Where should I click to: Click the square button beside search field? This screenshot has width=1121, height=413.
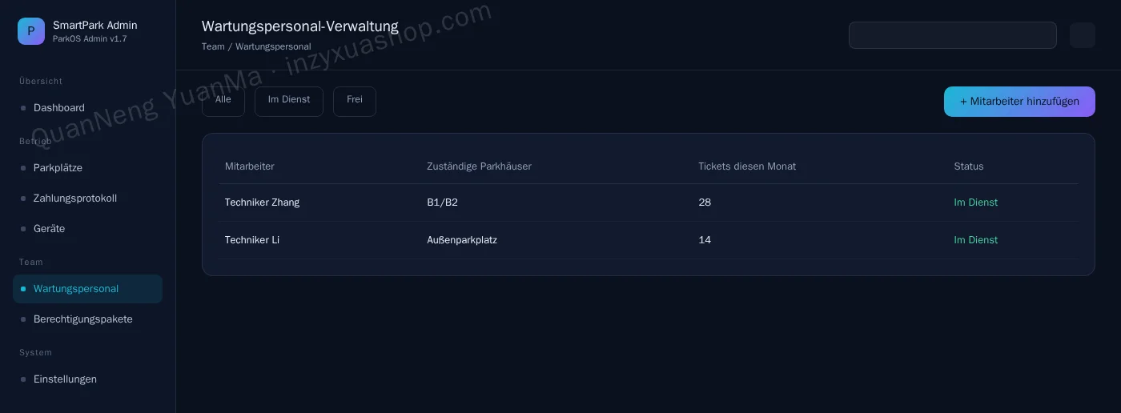click(1083, 35)
